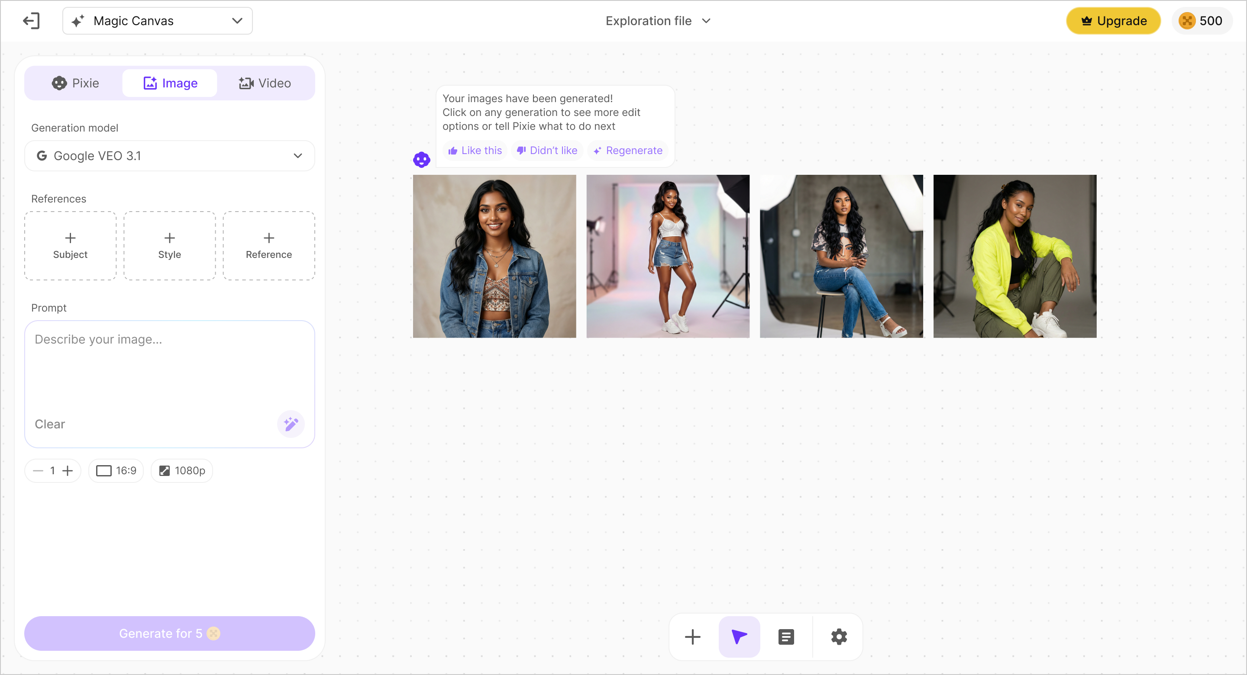
Task: Open the Google VEO 3.1 model dropdown
Action: (169, 156)
